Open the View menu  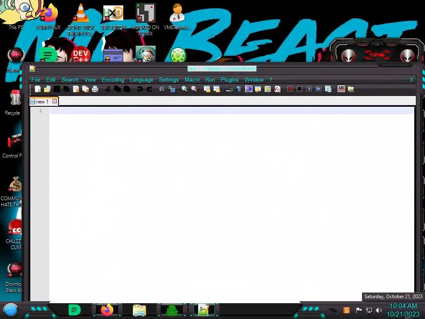(90, 79)
